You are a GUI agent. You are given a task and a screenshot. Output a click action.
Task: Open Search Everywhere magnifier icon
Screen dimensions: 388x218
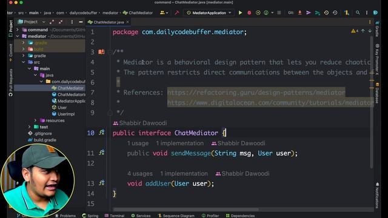click(x=358, y=13)
